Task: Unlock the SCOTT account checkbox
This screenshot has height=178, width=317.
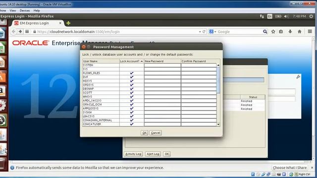Action: coord(132,92)
